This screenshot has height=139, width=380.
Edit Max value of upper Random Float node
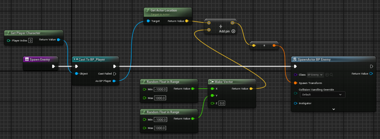[160, 98]
